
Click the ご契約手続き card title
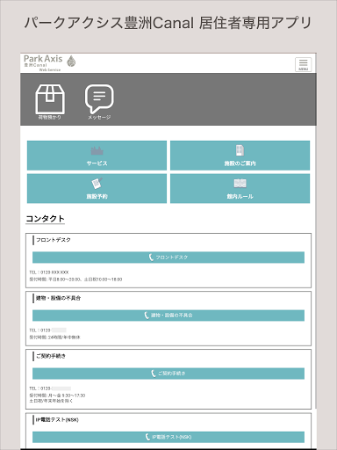(x=51, y=356)
